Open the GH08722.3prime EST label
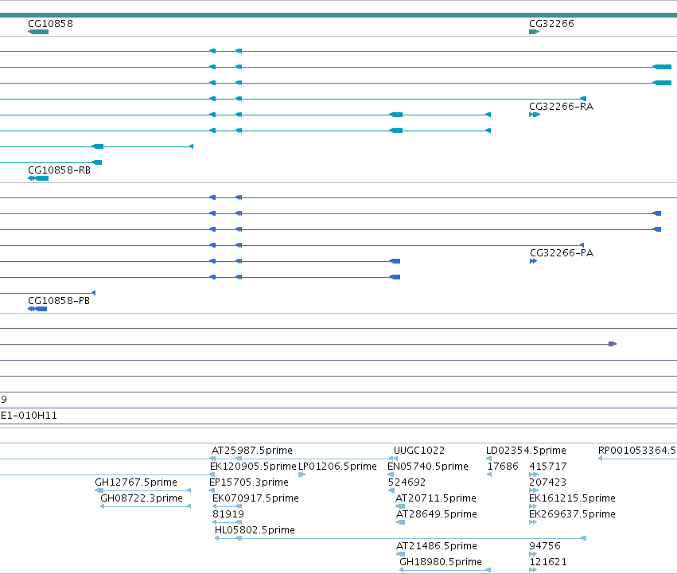Image resolution: width=677 pixels, height=574 pixels. point(142,498)
